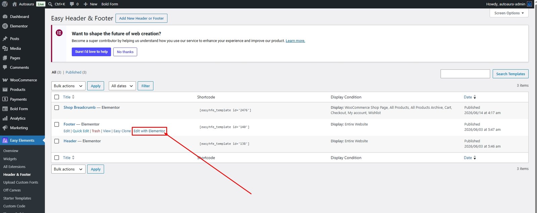Click the Marketing megaphone icon
537x213 pixels.
point(5,128)
